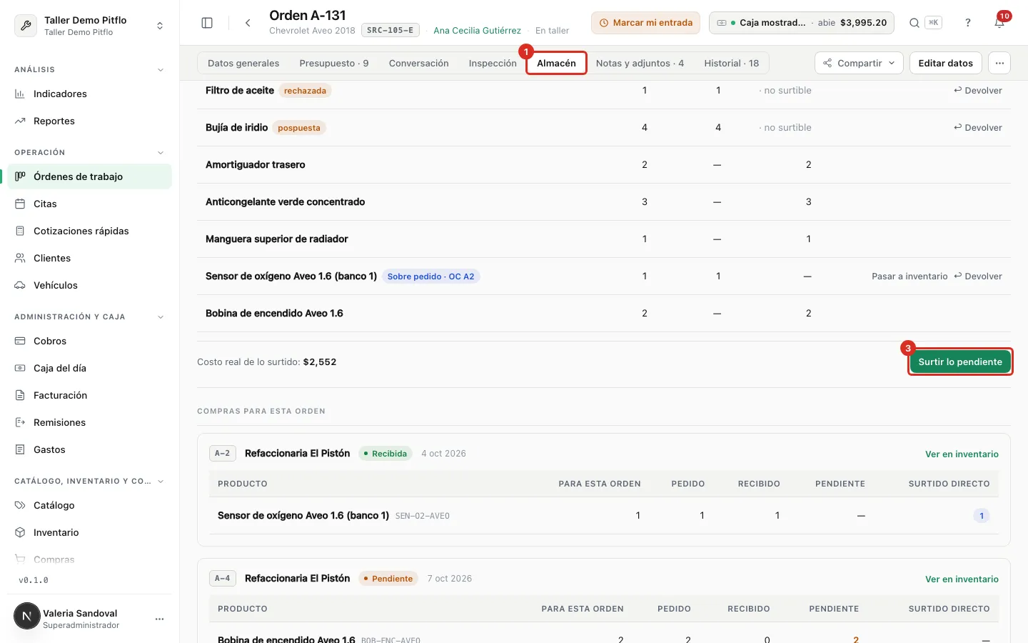Image resolution: width=1028 pixels, height=643 pixels.
Task: Collapse the ADMINISTRACIÓN Y CAJA section
Action: [x=161, y=317]
